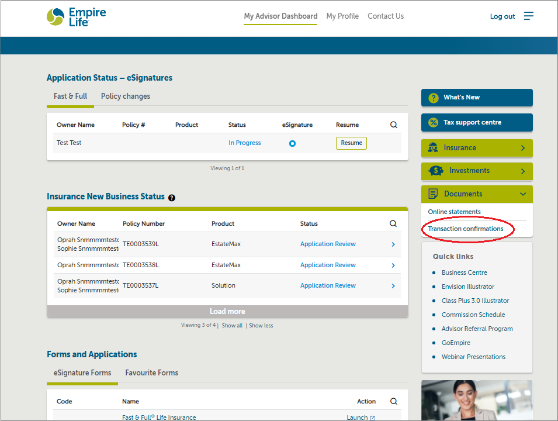558x421 pixels.
Task: Switch to the Fast & Full tab
Action: [70, 96]
